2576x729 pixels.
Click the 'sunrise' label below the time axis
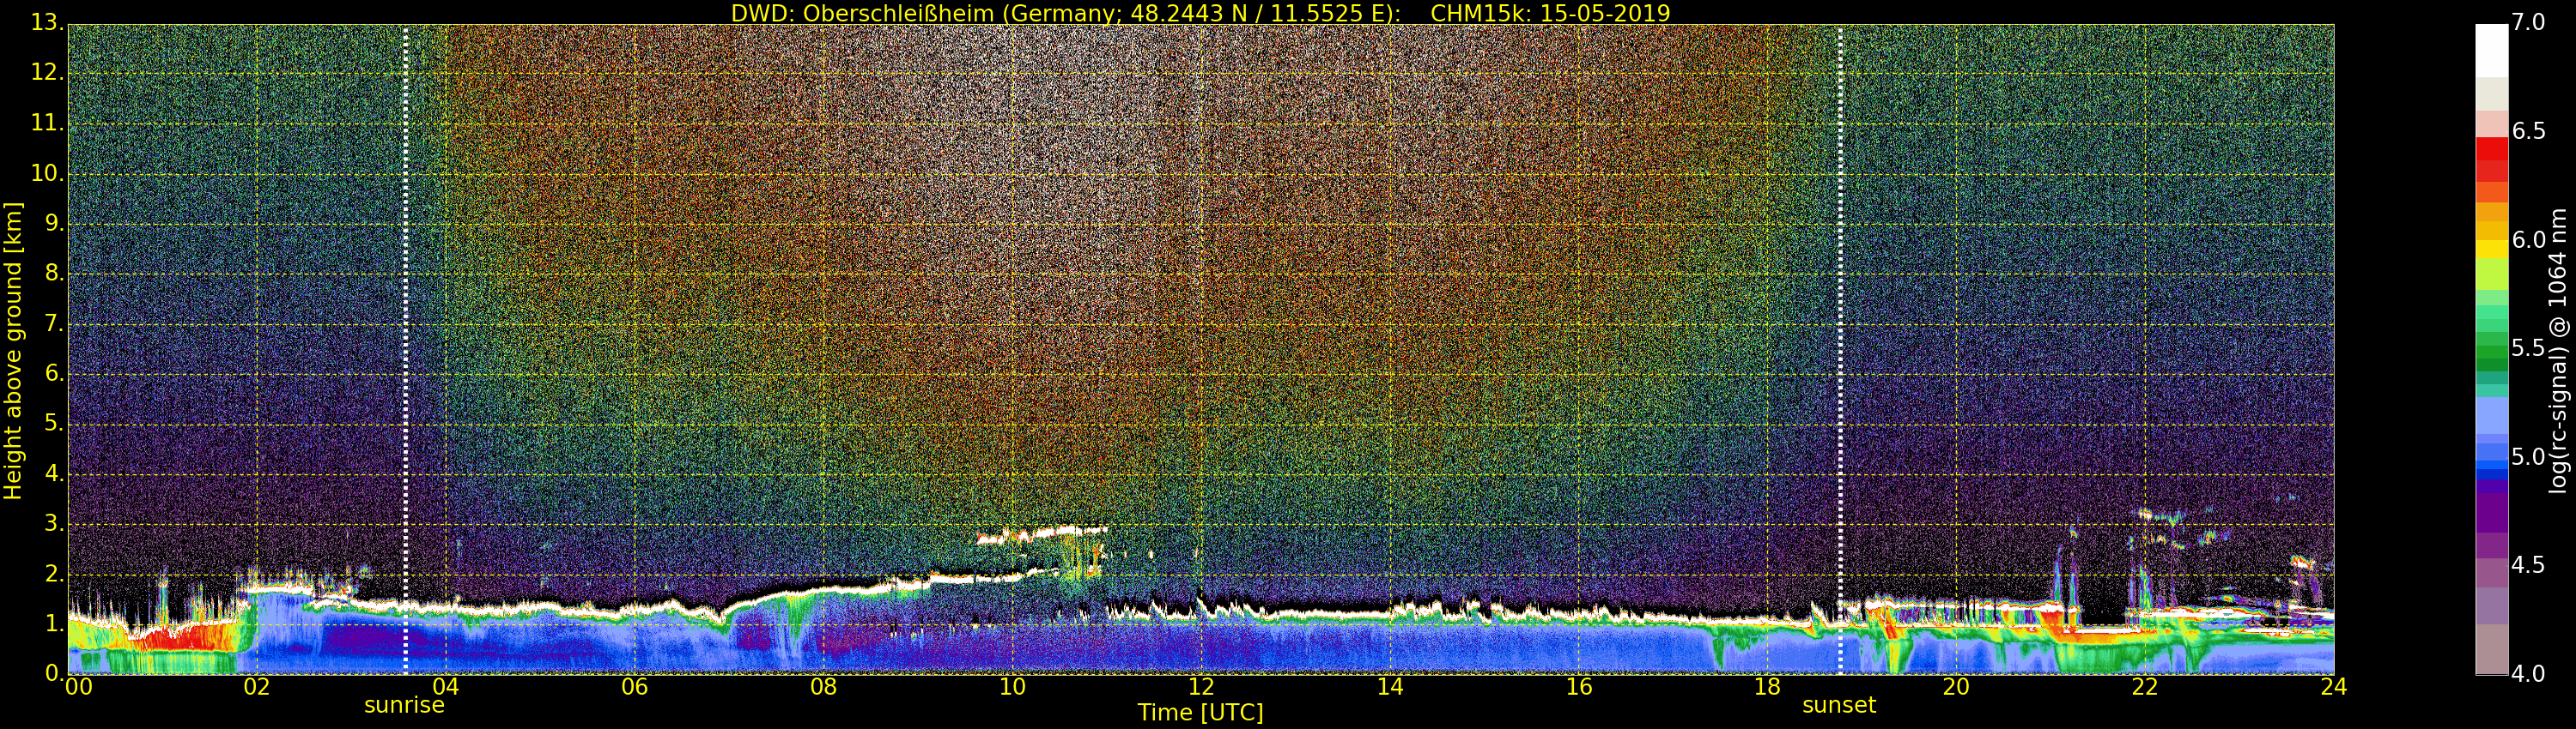(404, 705)
